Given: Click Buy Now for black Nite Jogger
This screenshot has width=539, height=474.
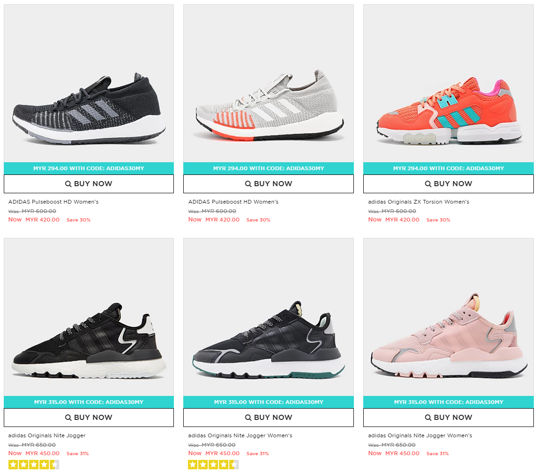Looking at the screenshot, I should (89, 417).
